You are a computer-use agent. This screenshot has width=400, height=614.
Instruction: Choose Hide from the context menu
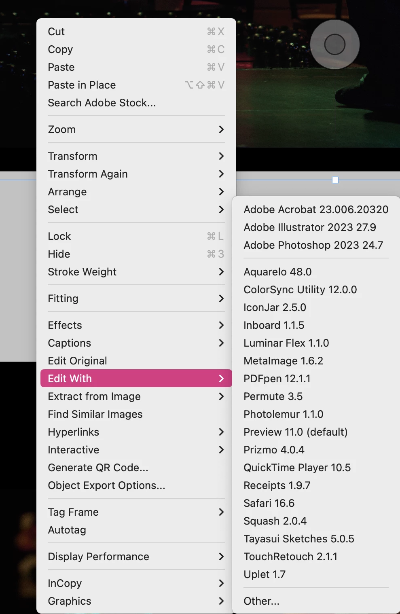[136, 254]
